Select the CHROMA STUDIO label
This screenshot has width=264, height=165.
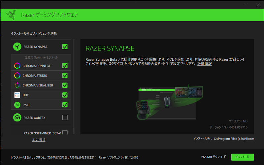click(35, 76)
